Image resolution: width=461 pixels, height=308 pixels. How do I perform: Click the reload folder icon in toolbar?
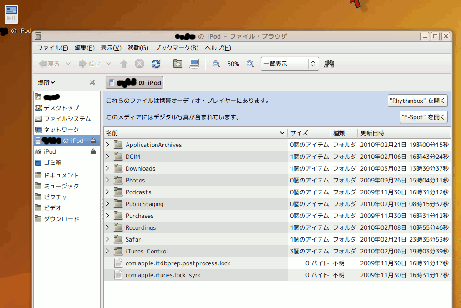click(156, 64)
